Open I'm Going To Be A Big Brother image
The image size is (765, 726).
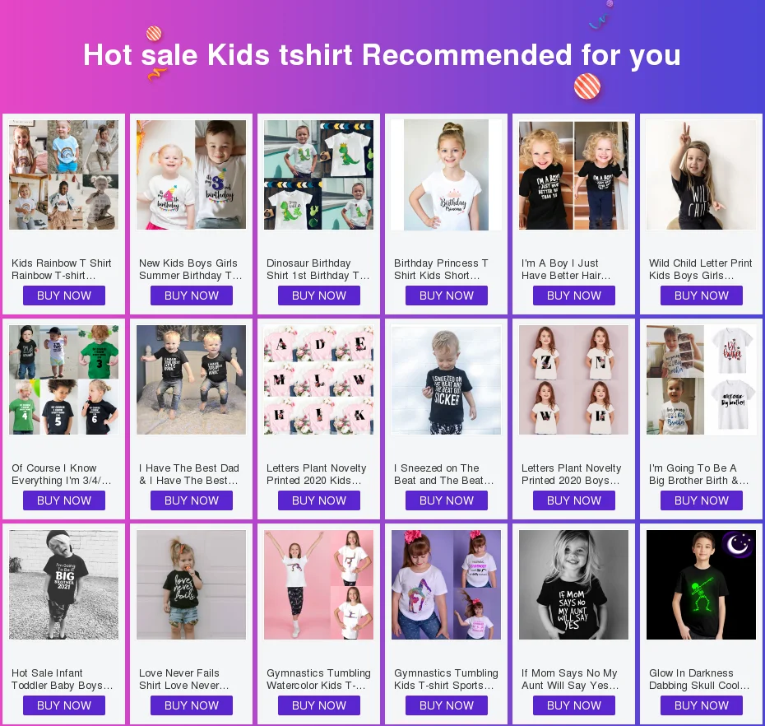pos(701,379)
